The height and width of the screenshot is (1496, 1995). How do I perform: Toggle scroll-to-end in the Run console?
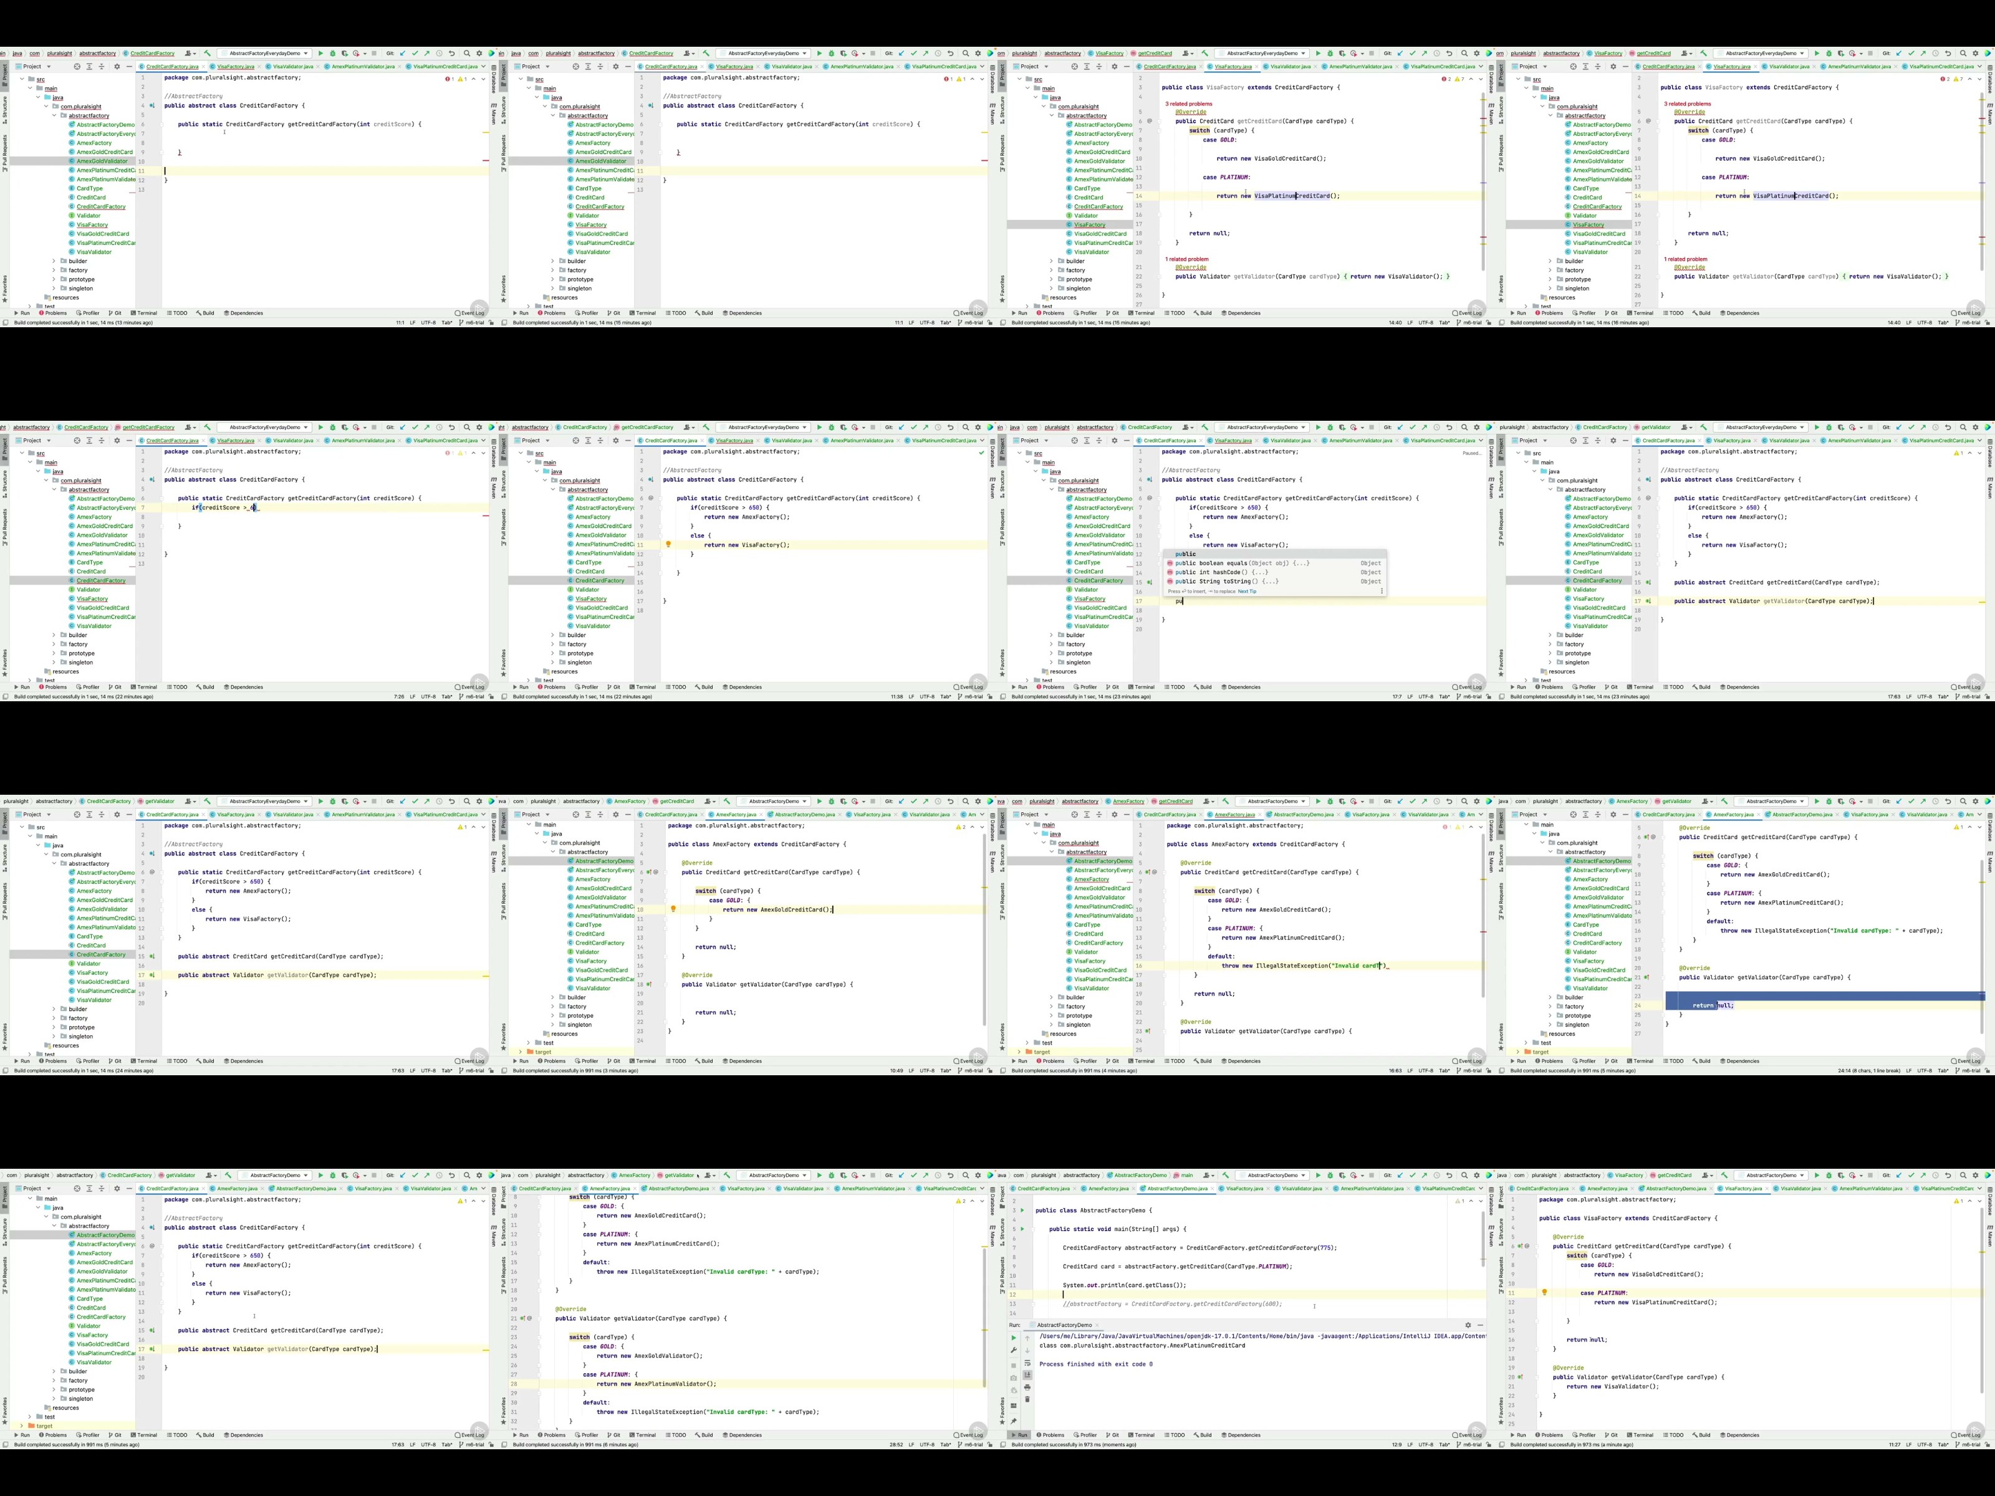pyautogui.click(x=1027, y=1375)
